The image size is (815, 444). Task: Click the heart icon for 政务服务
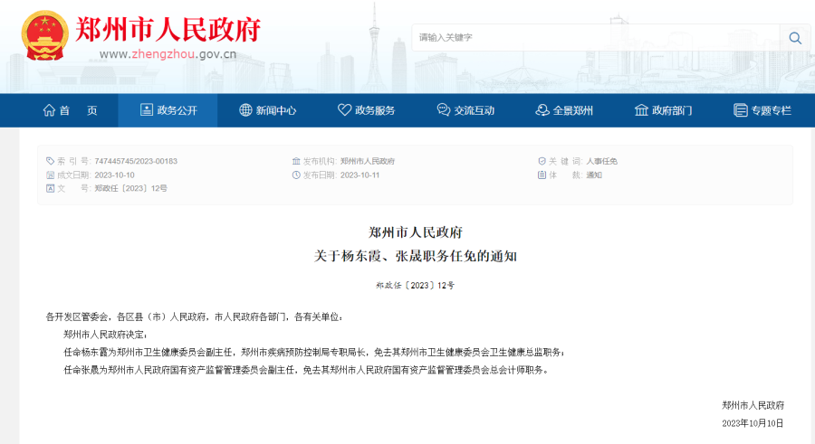coord(344,110)
